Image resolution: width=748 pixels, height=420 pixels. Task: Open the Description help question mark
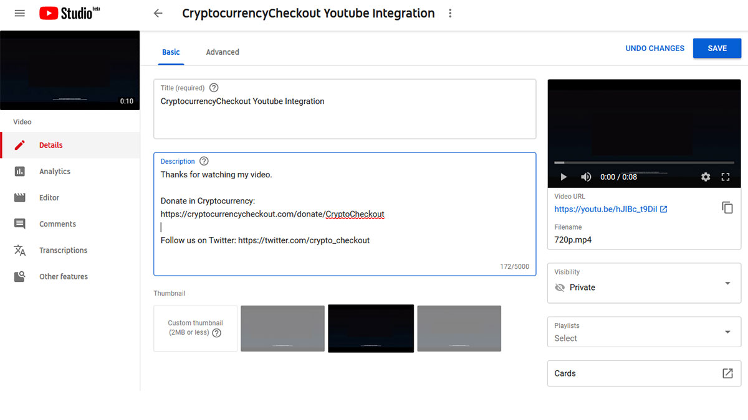(x=204, y=161)
